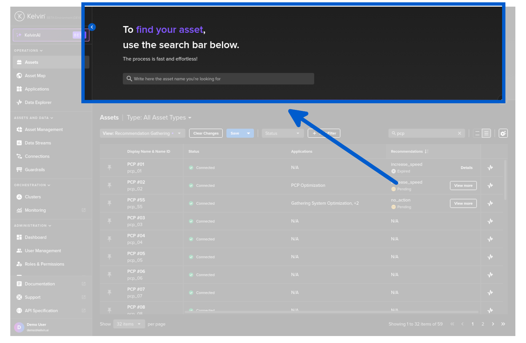Click the asset name search field
The height and width of the screenshot is (343, 526).
pyautogui.click(x=218, y=79)
